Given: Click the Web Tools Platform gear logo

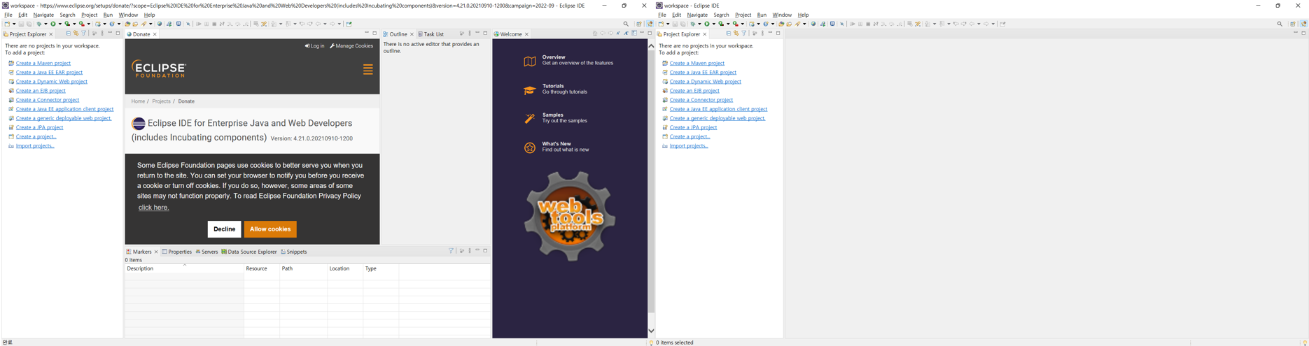Looking at the screenshot, I should (x=570, y=215).
